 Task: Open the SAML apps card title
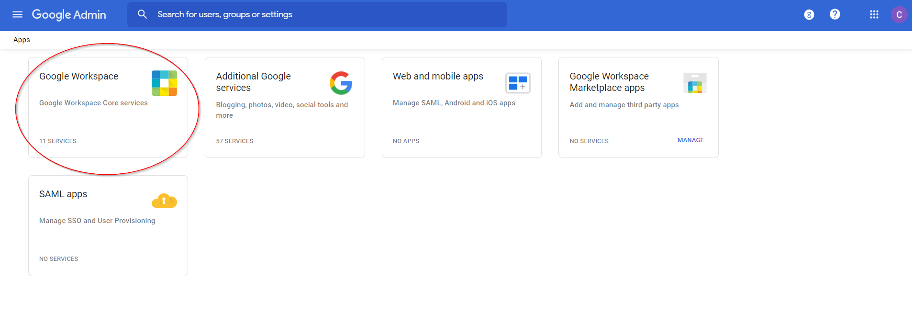coord(63,194)
